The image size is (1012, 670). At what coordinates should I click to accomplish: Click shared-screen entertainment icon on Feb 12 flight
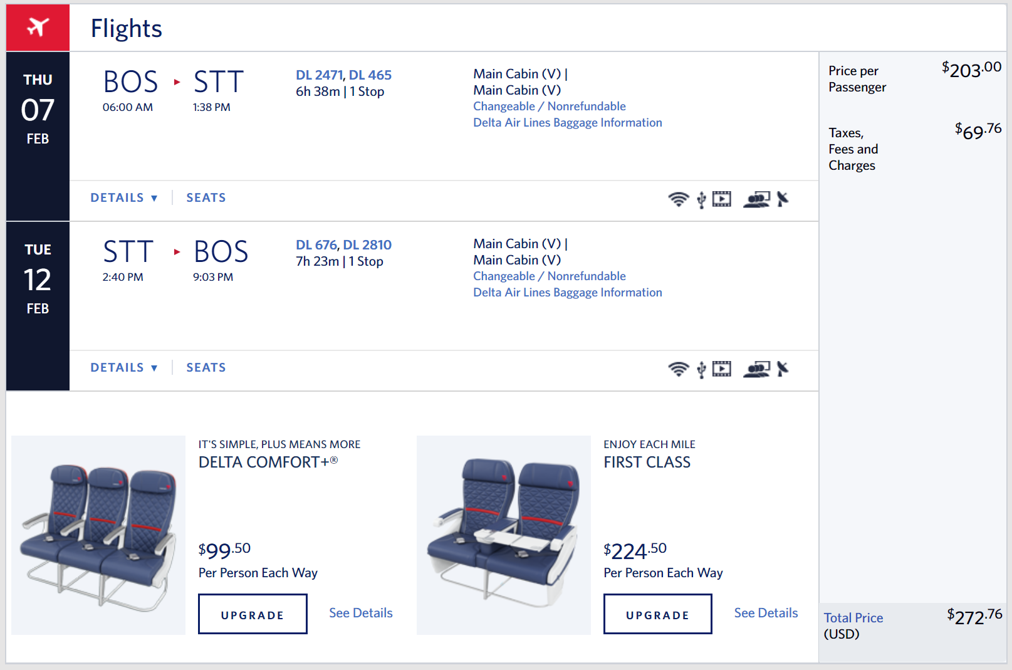756,369
